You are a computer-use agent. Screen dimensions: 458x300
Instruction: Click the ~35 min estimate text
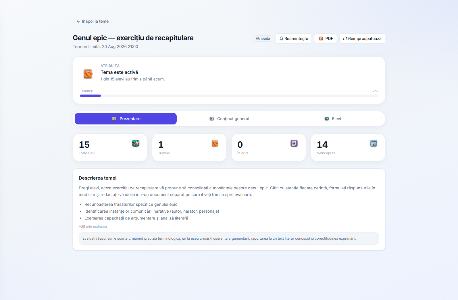[93, 227]
